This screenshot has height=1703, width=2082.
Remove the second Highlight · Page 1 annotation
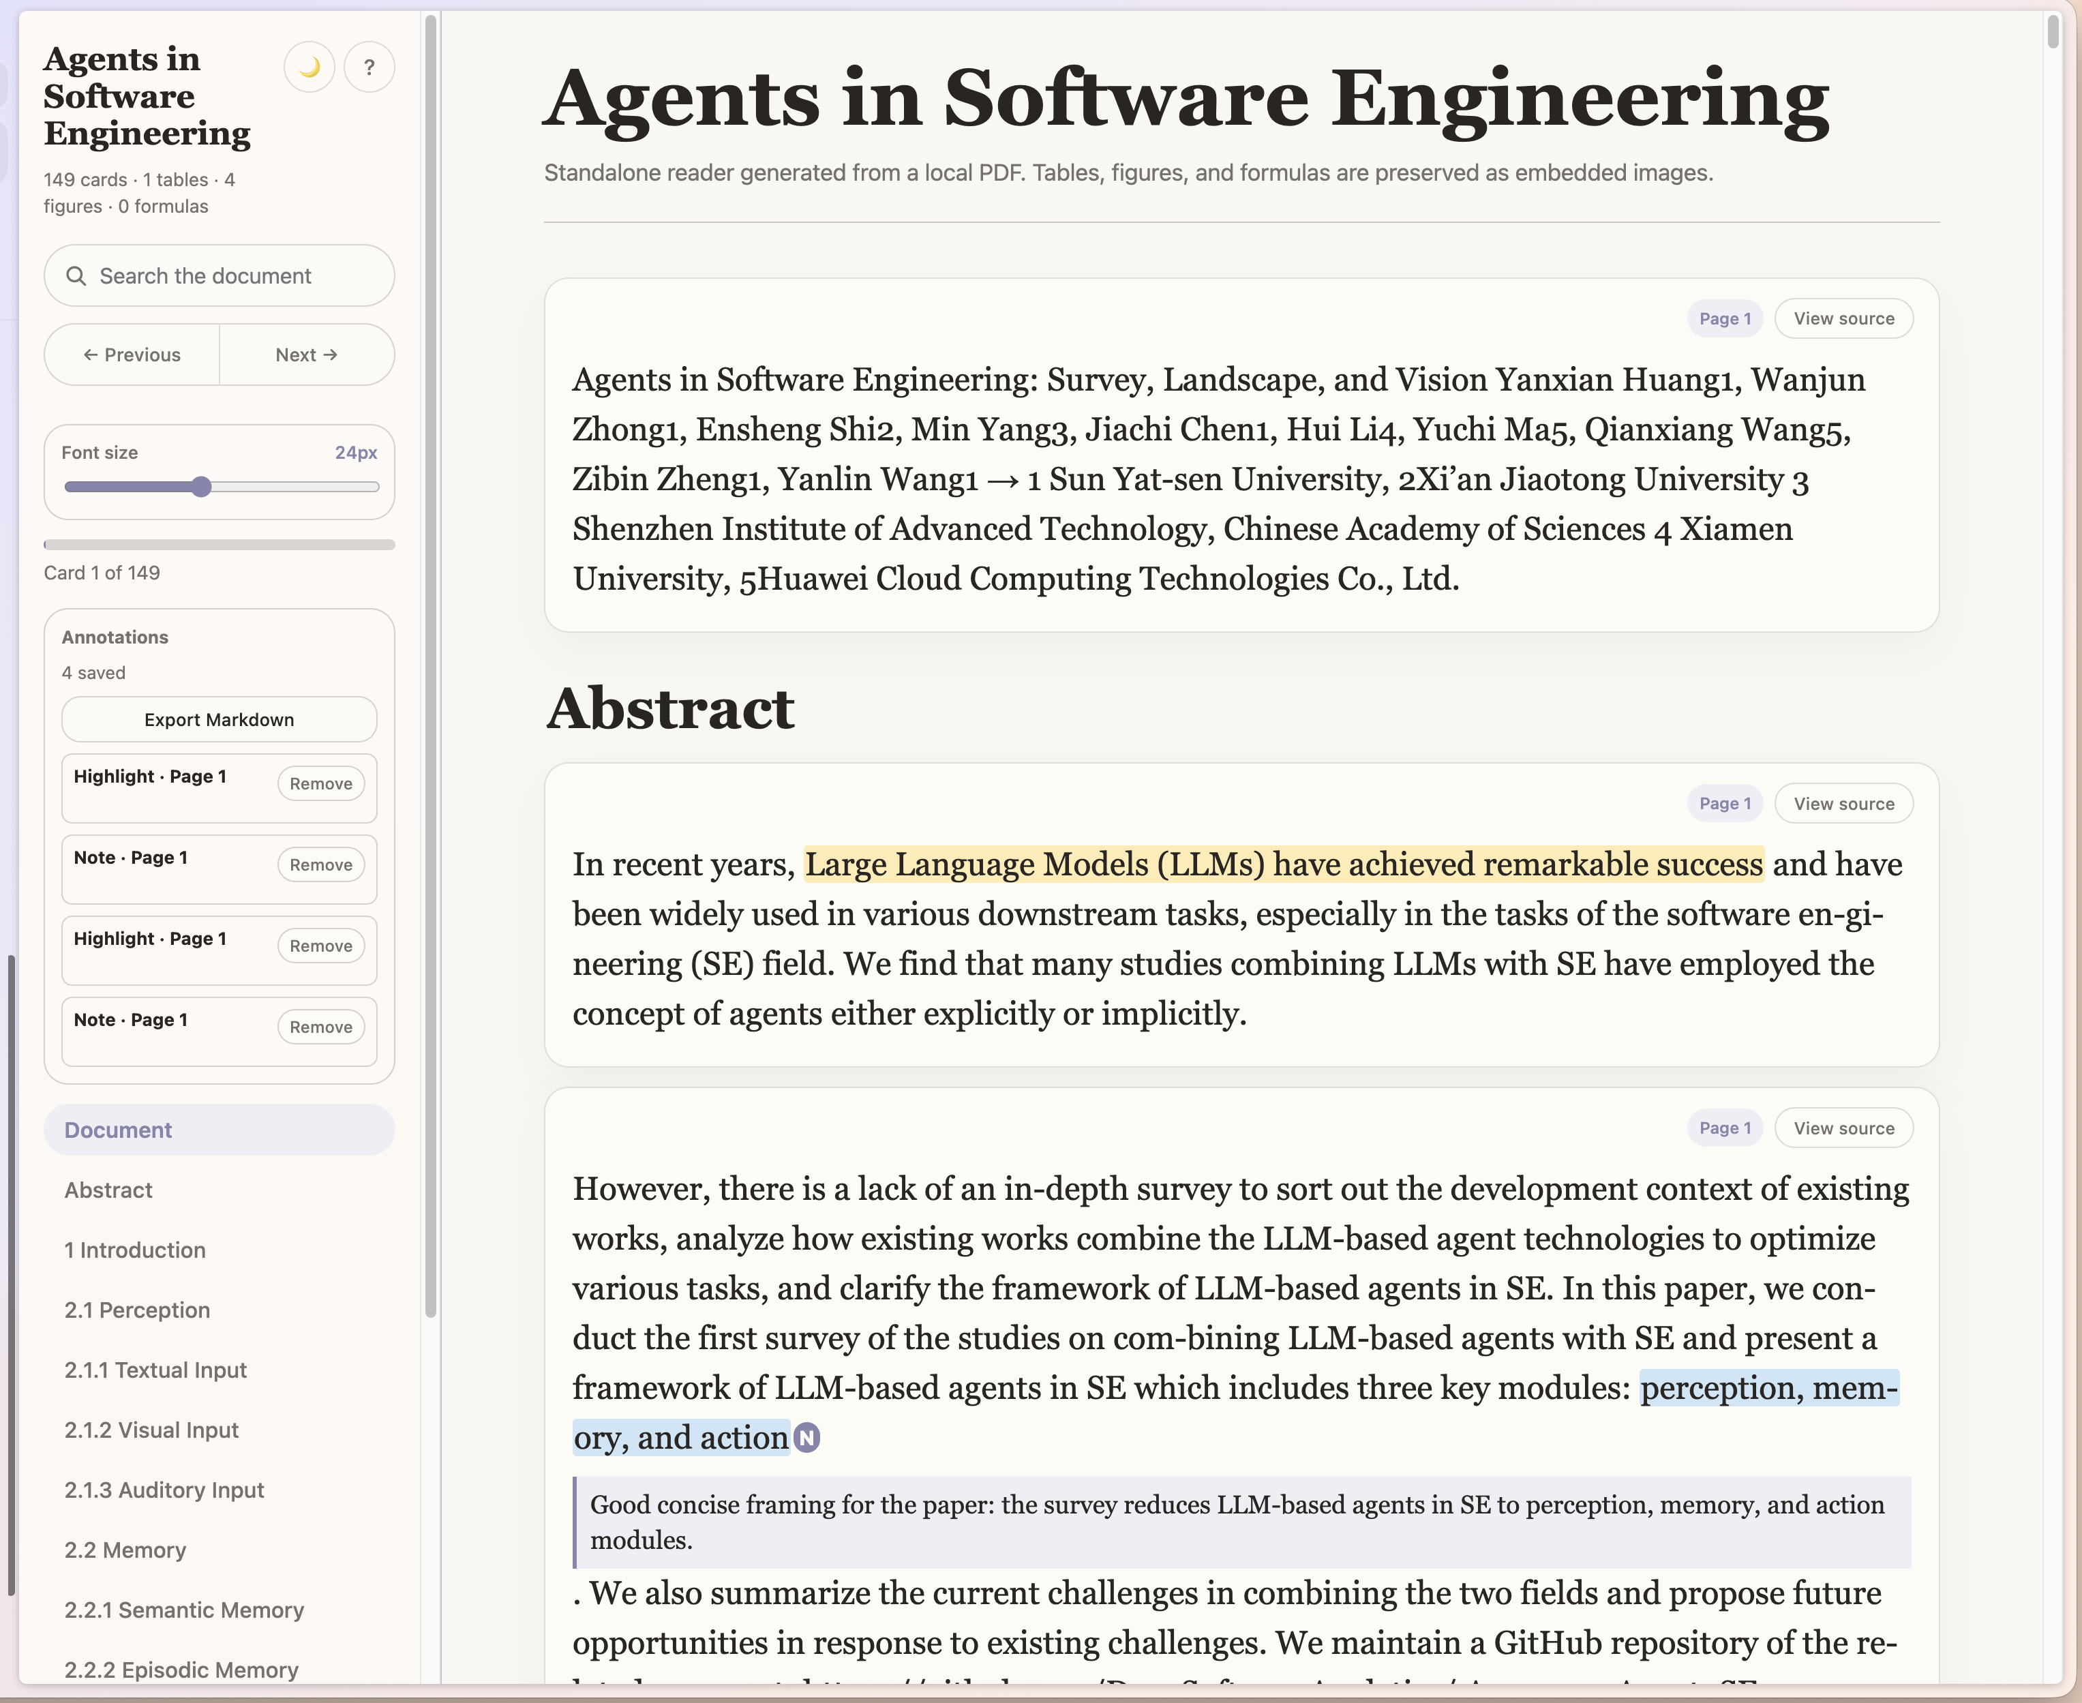point(320,946)
